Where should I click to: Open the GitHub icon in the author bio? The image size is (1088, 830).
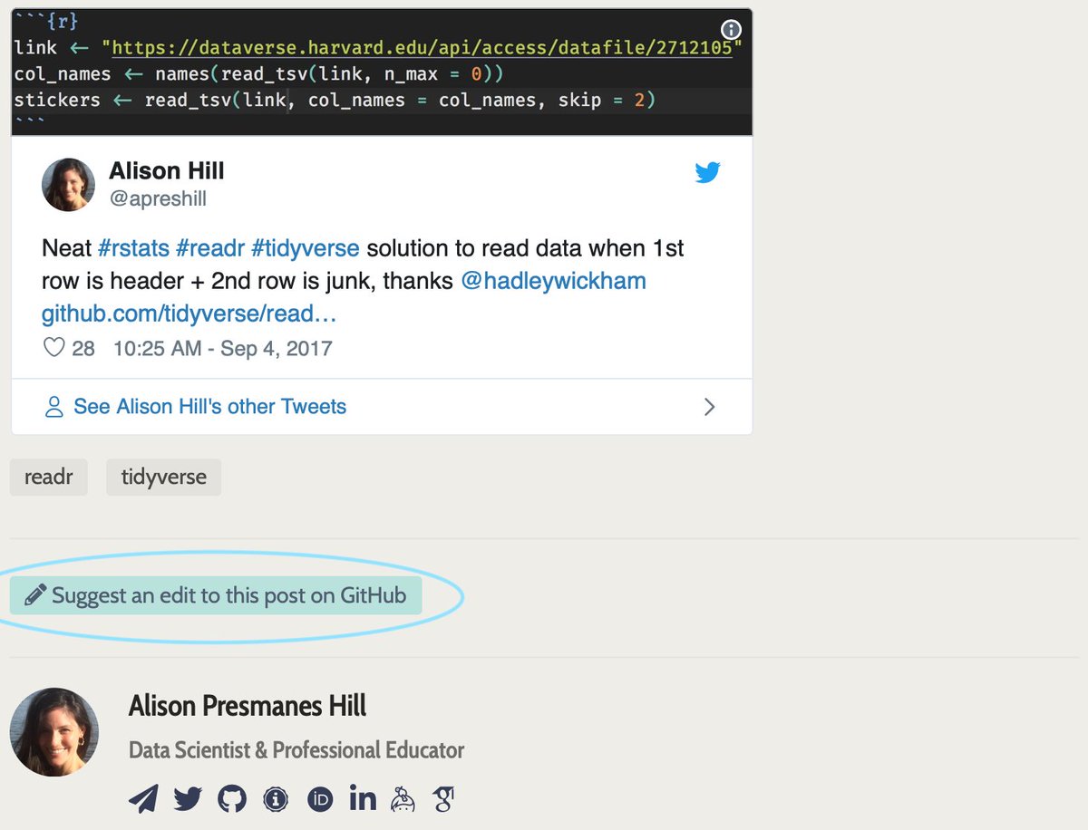[232, 798]
